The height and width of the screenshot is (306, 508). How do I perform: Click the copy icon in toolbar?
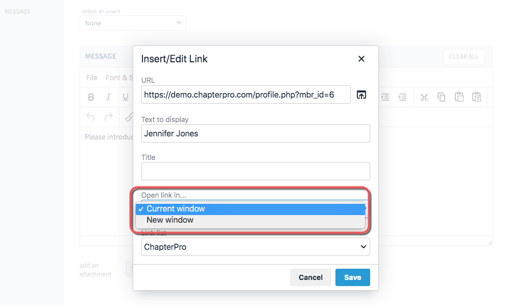[441, 97]
